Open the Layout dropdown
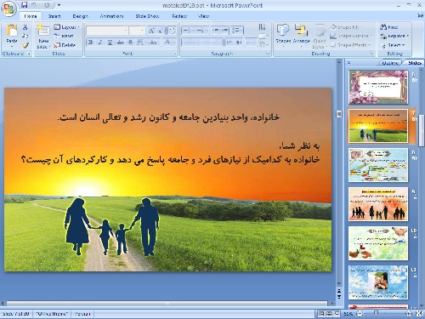The height and width of the screenshot is (319, 425). [x=67, y=27]
